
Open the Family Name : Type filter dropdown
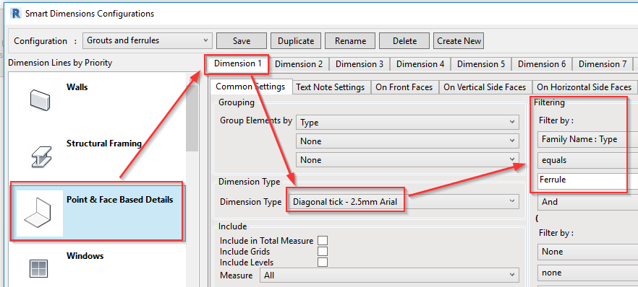tap(587, 139)
